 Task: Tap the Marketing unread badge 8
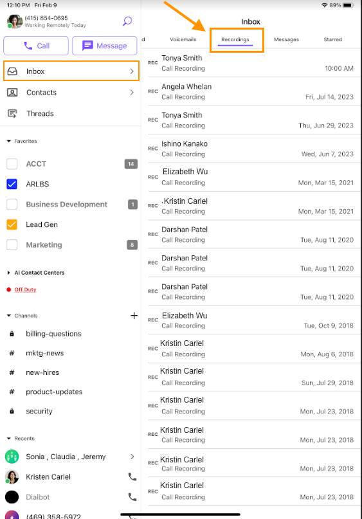pyautogui.click(x=132, y=245)
